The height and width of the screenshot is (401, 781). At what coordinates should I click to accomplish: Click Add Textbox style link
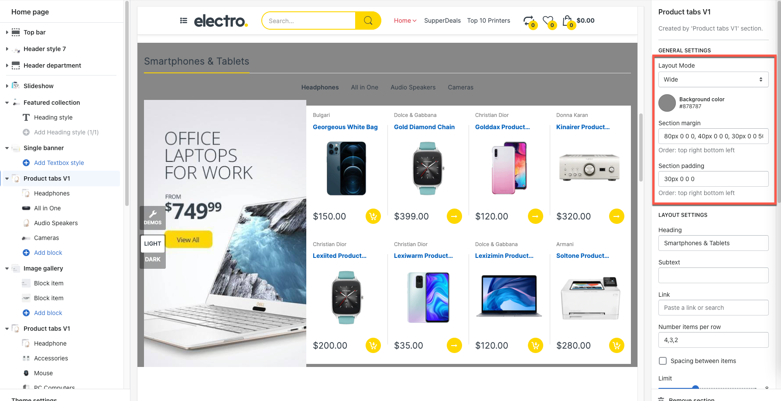(x=59, y=163)
